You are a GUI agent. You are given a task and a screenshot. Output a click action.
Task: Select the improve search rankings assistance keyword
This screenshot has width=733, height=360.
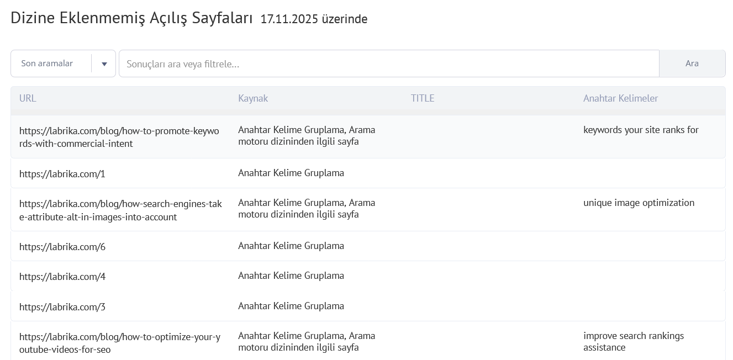[634, 341]
